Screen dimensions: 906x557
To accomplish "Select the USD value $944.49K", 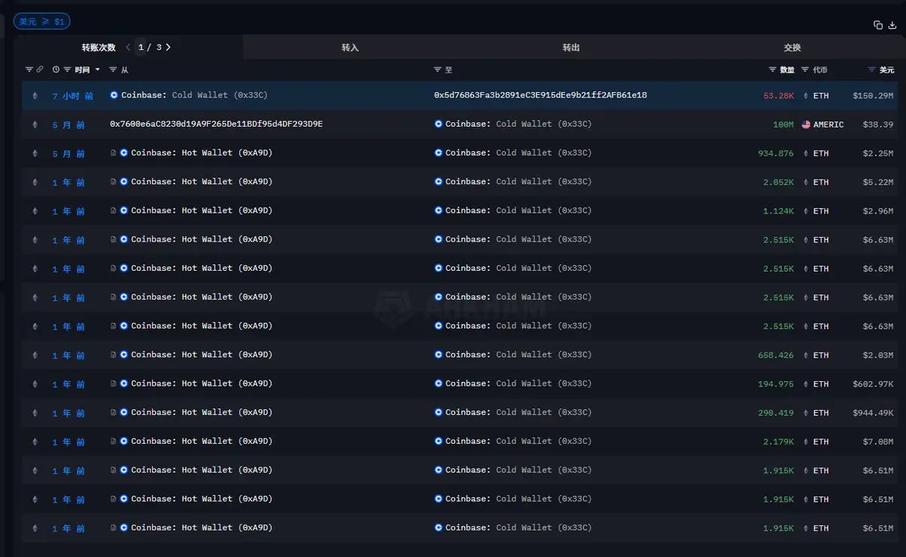I will [873, 414].
